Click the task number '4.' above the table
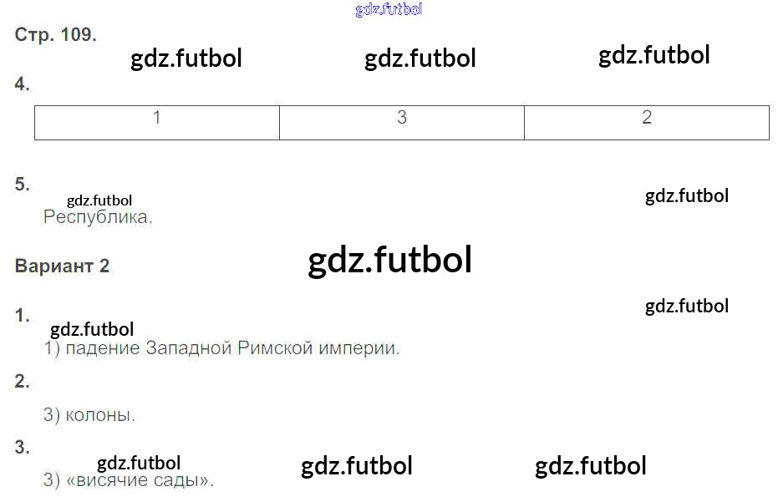This screenshot has width=778, height=502. [x=23, y=84]
